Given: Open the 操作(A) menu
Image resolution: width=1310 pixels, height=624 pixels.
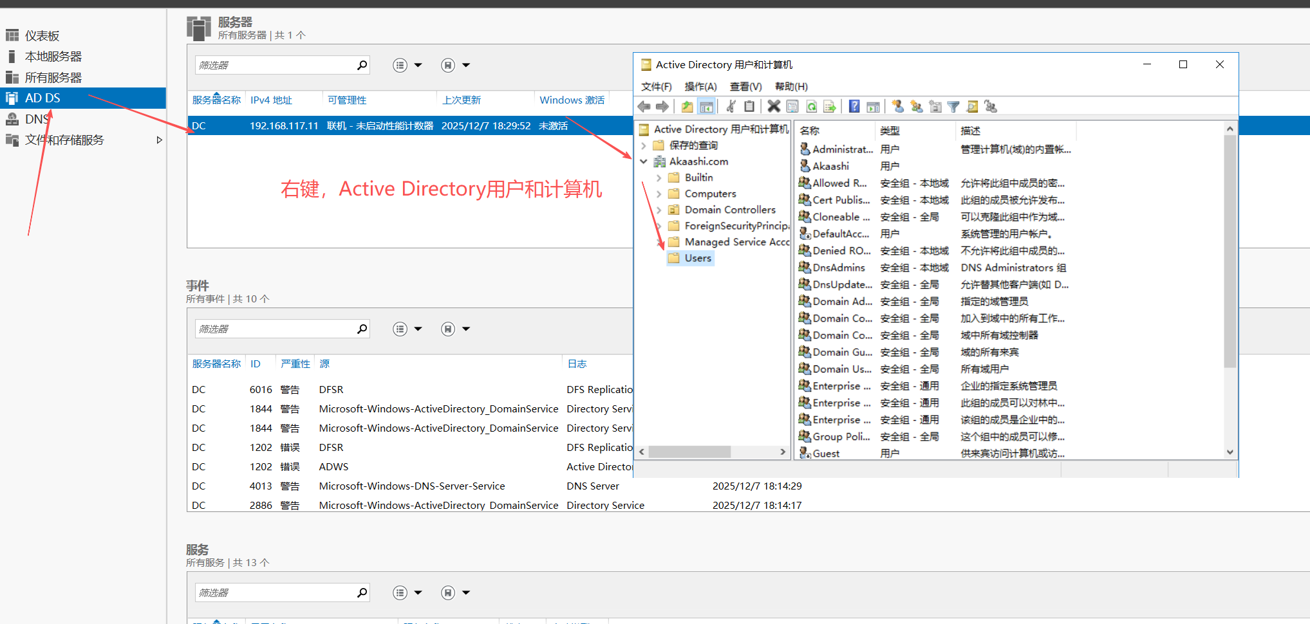Looking at the screenshot, I should [x=700, y=87].
